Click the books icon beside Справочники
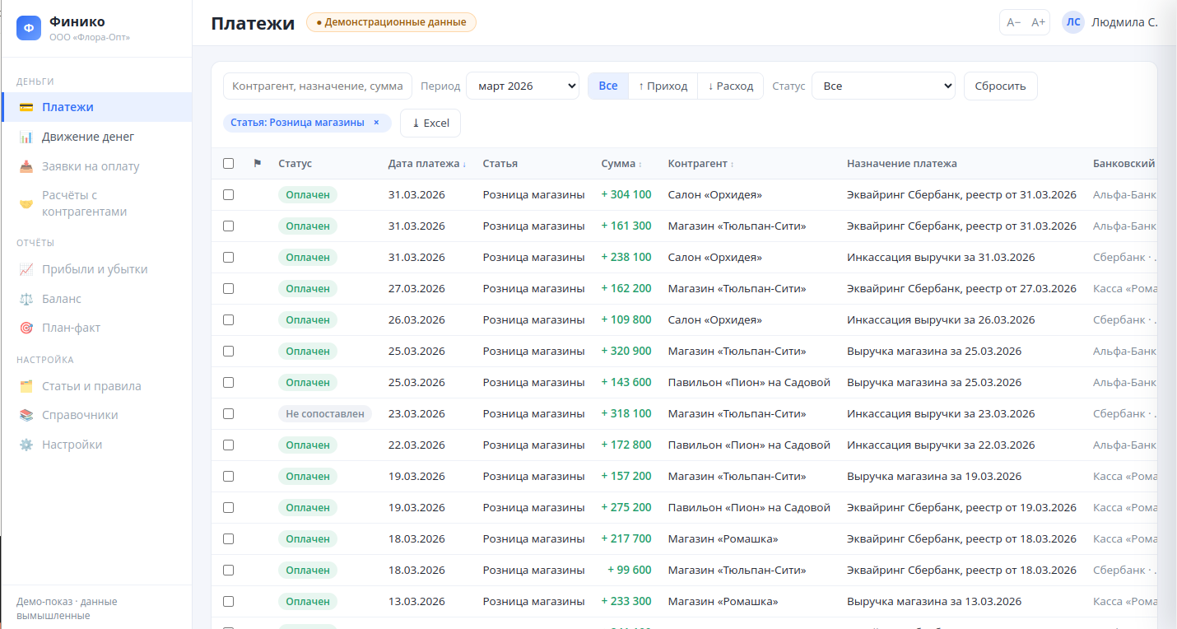This screenshot has width=1177, height=629. [x=26, y=415]
